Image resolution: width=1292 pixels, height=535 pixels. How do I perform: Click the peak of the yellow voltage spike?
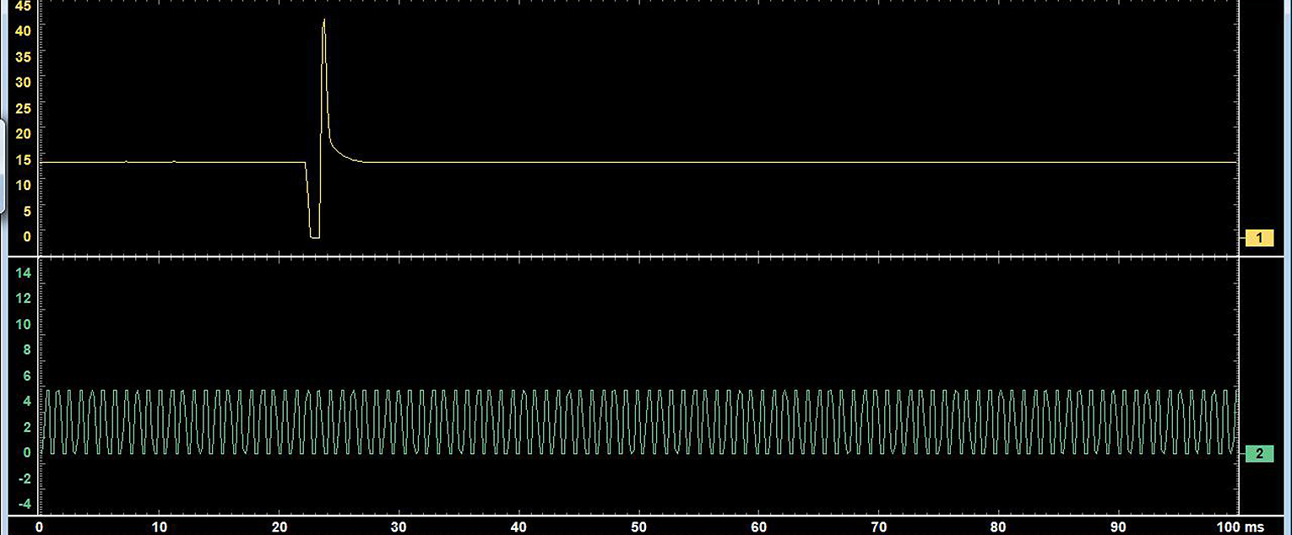coord(323,20)
